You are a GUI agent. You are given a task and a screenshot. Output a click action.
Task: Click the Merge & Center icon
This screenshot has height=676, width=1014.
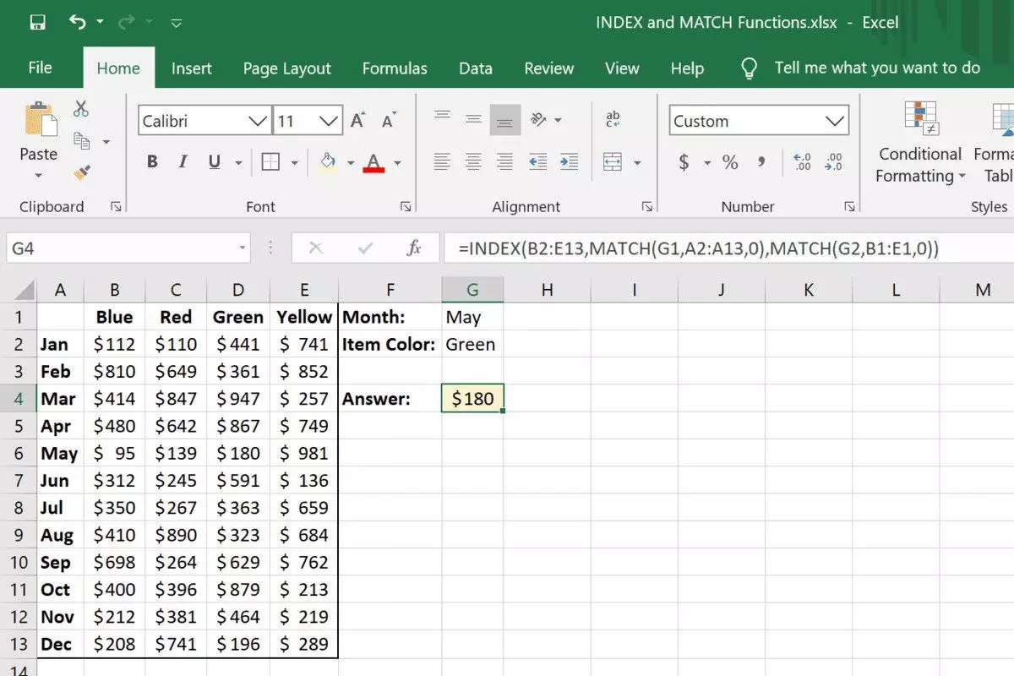coord(613,162)
